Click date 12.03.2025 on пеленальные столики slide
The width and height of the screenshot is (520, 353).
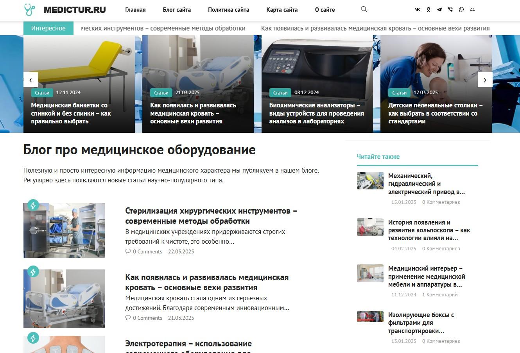pos(426,93)
